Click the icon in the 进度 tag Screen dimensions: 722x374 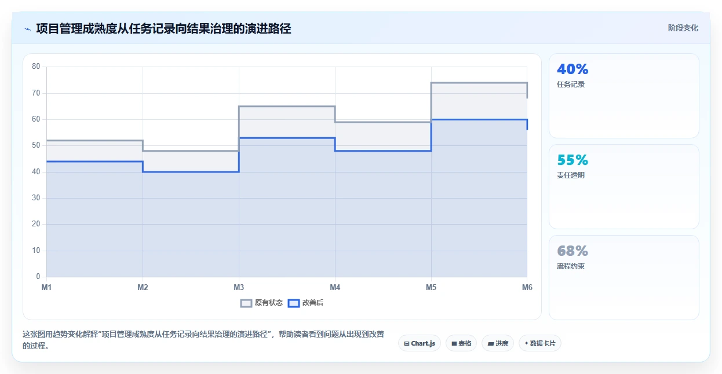pyautogui.click(x=491, y=344)
